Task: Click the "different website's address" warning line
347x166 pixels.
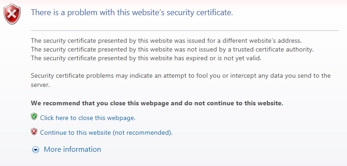Action: (x=166, y=40)
